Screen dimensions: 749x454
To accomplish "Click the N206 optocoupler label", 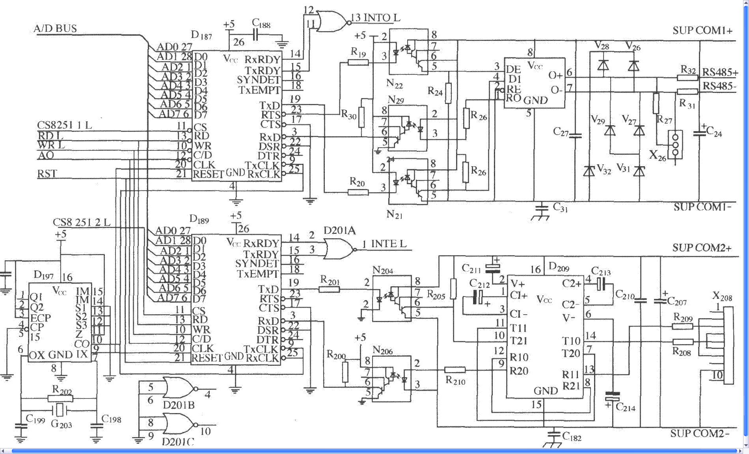I will click(383, 350).
